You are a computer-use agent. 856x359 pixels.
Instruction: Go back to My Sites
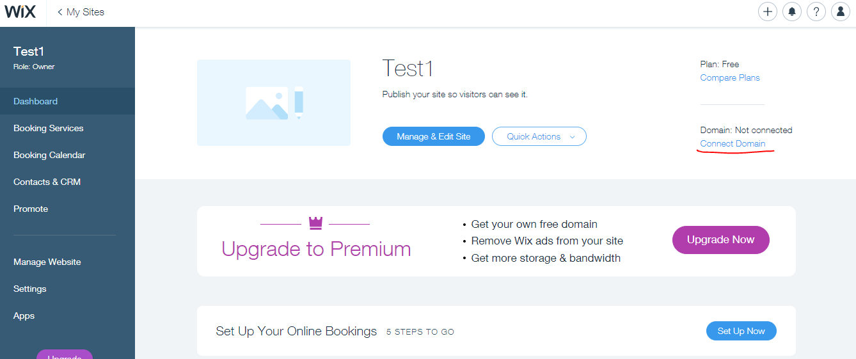pyautogui.click(x=81, y=12)
